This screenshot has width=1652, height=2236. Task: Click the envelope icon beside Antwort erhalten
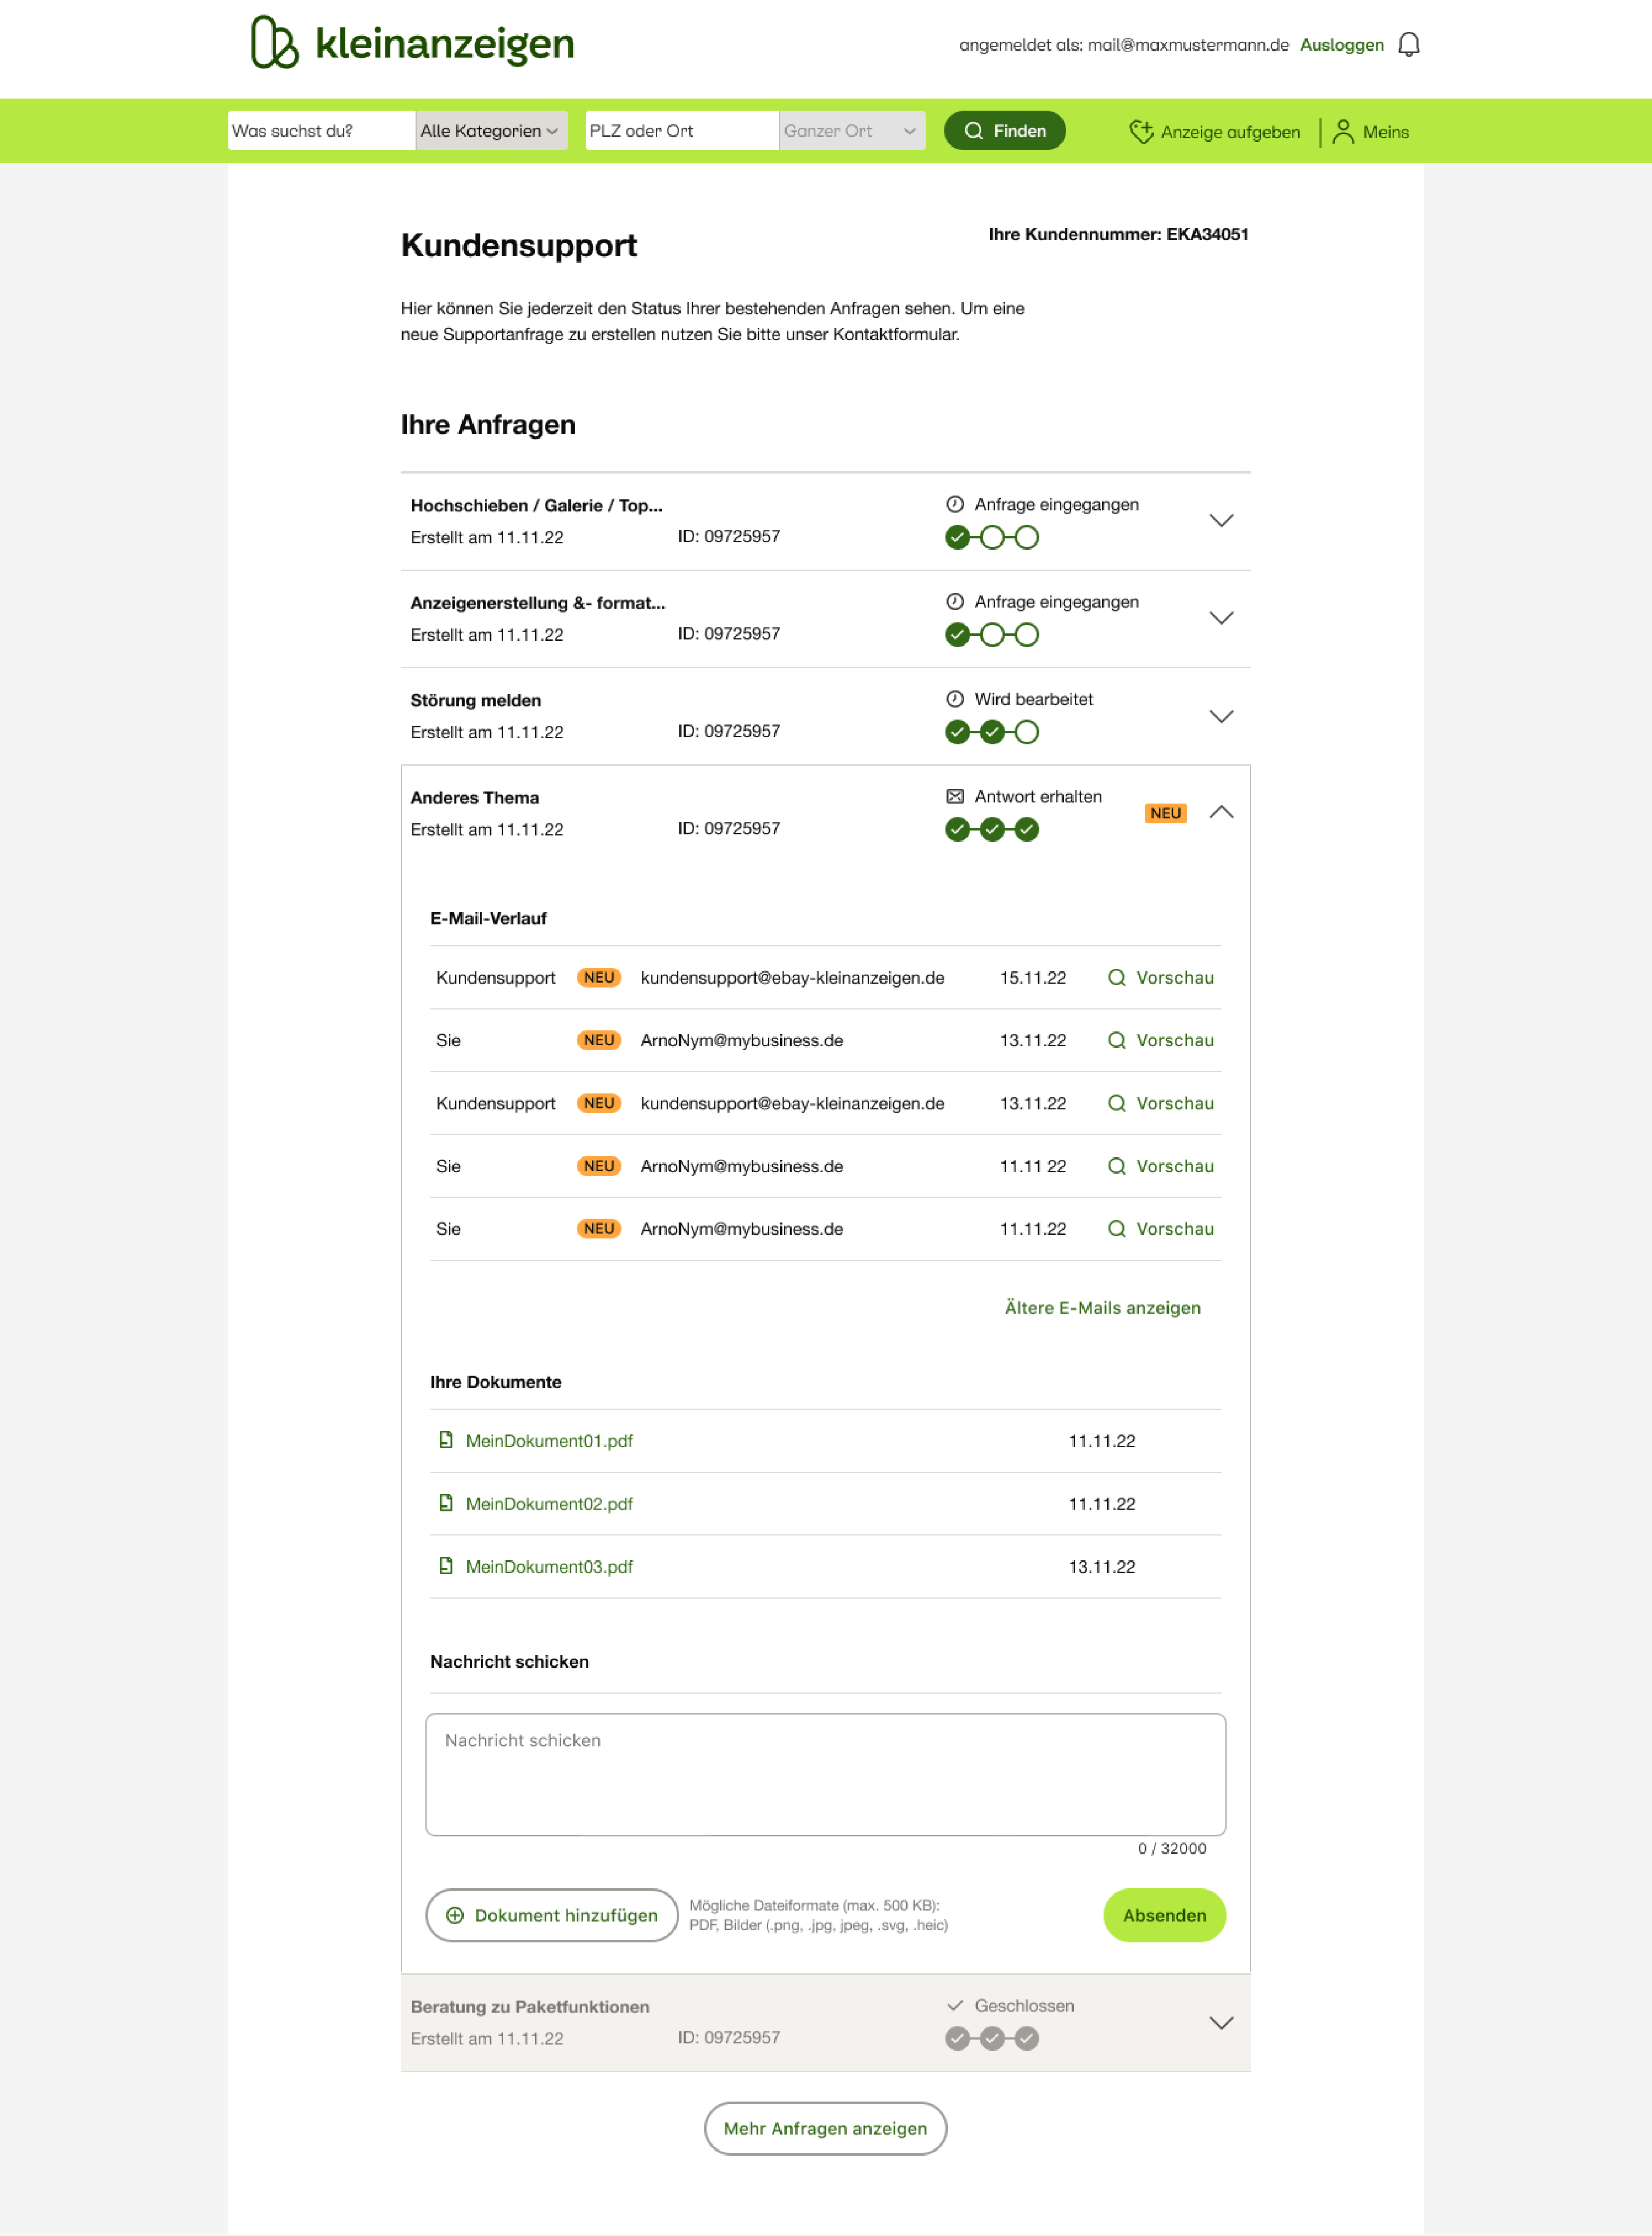click(955, 797)
